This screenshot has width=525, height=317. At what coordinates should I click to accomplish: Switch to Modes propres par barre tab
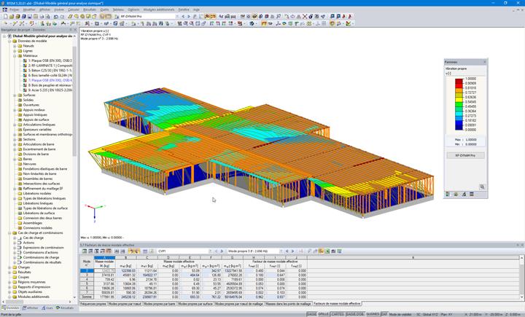click(160, 304)
